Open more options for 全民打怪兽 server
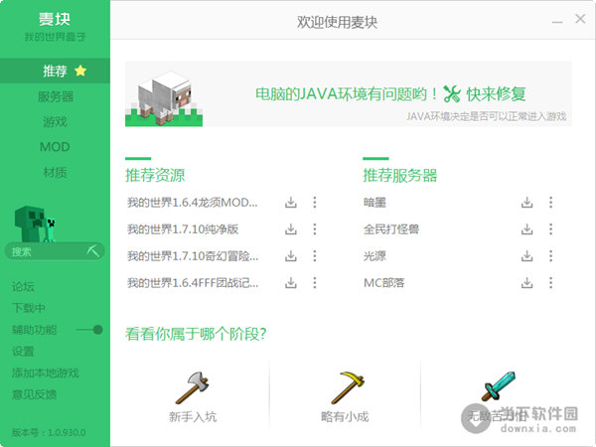The image size is (596, 447). pos(550,229)
